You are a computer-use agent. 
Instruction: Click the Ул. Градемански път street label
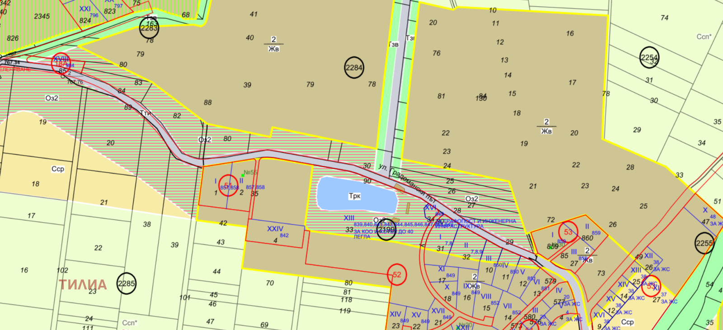[406, 182]
